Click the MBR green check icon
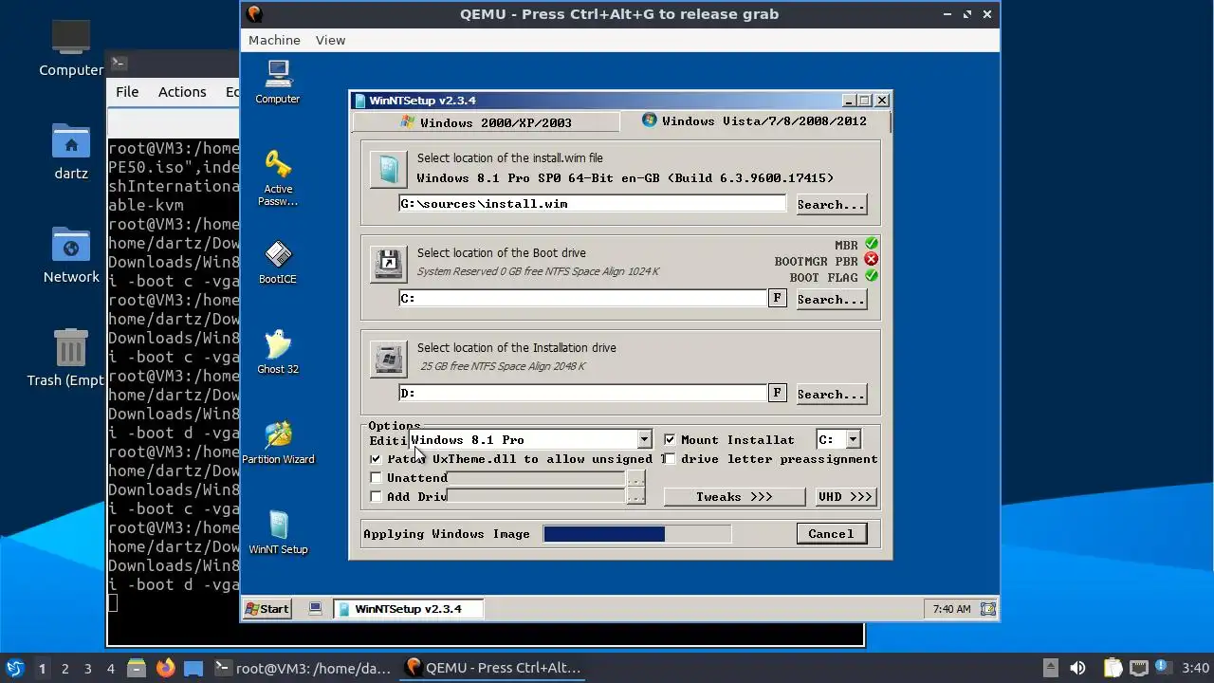Viewport: 1214px width, 683px height. (x=871, y=244)
